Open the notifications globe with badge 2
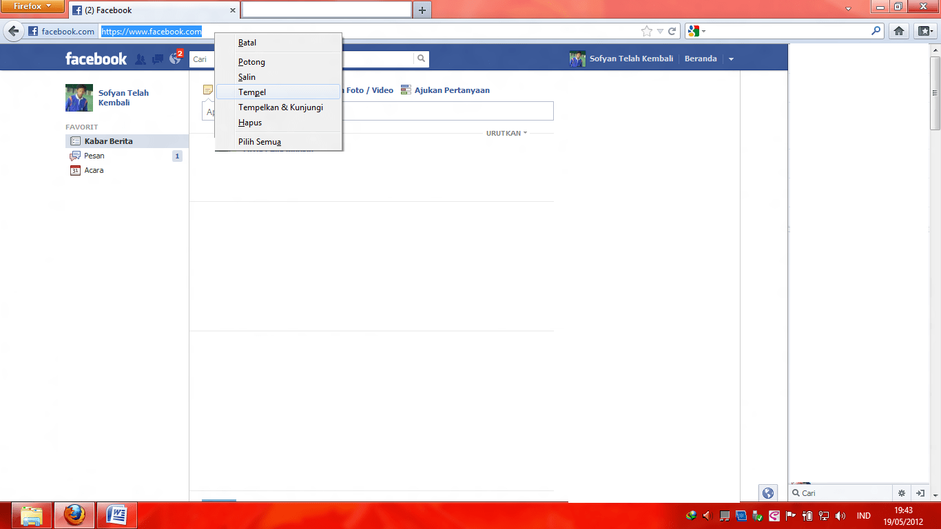Screen dimensions: 941x529 coord(175,59)
